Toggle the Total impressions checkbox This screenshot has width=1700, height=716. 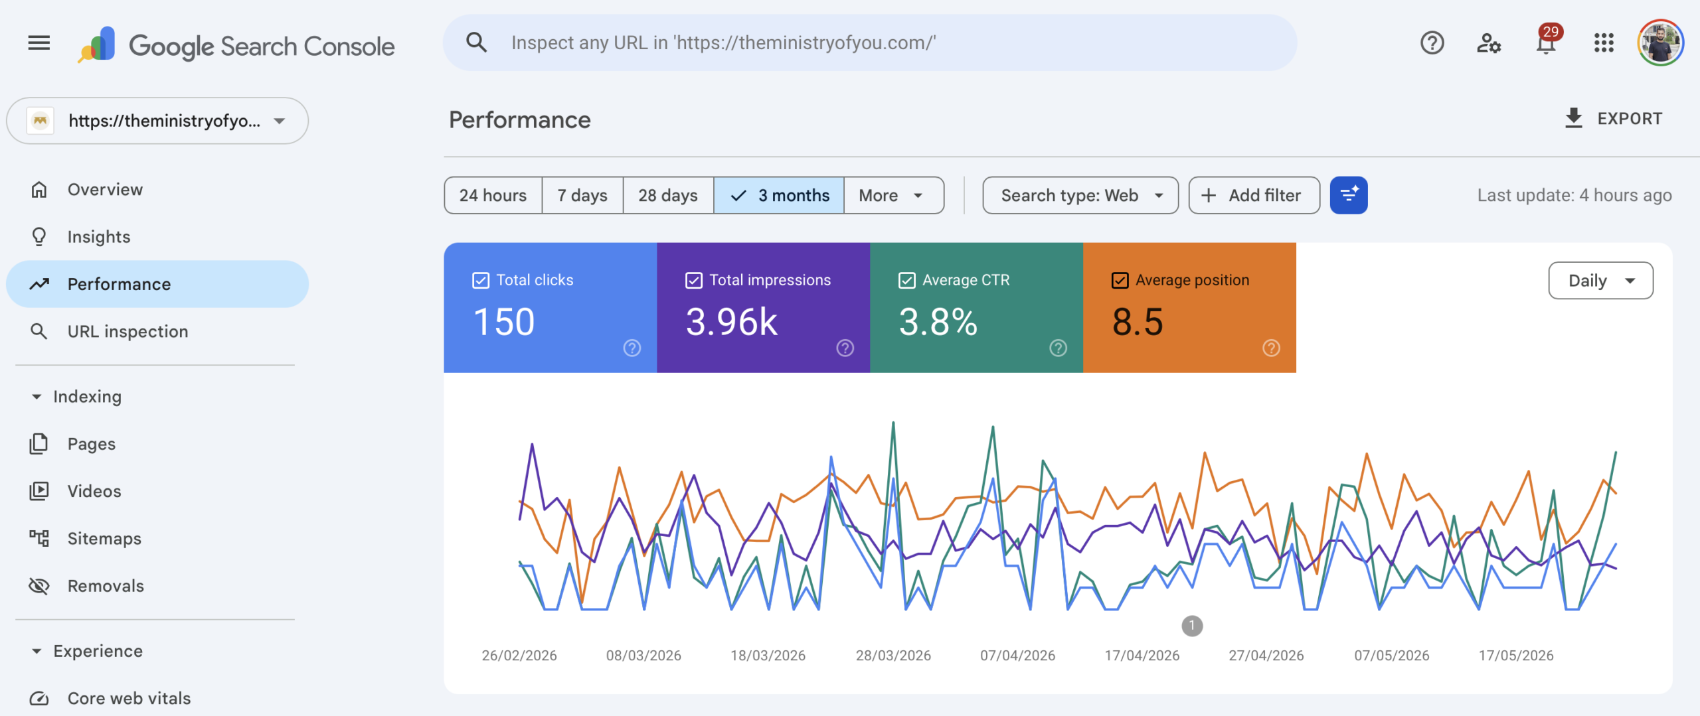point(694,281)
